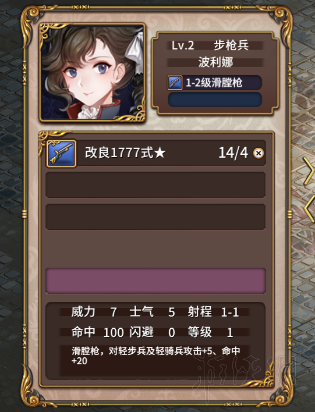Click the 命中 100 accuracy stat

coord(98,332)
